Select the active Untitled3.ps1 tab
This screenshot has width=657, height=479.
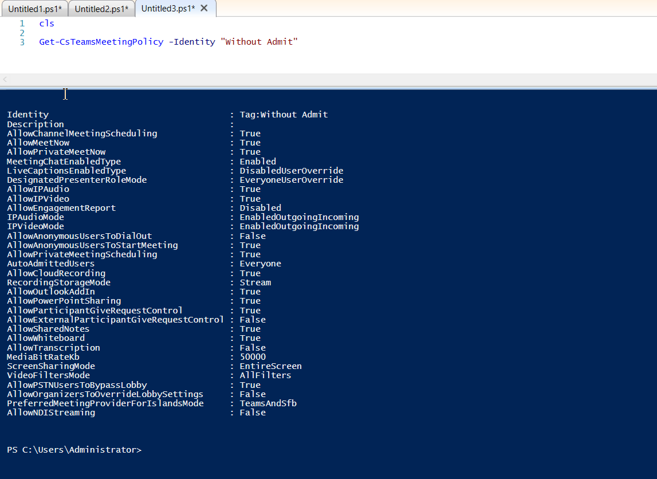pyautogui.click(x=169, y=9)
